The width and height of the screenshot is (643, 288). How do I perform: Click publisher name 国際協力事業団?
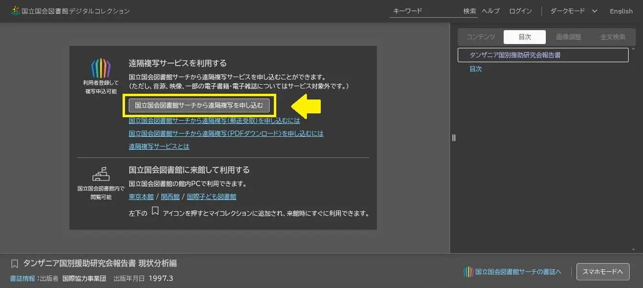[84, 278]
